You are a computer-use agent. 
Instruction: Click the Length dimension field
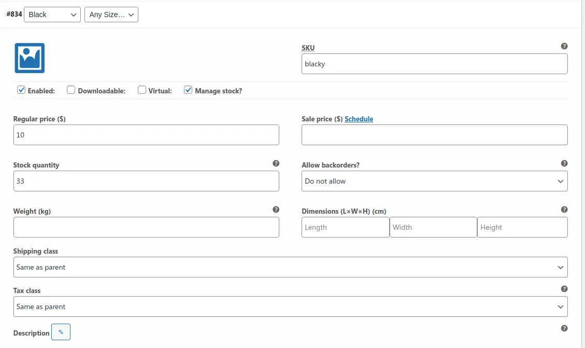[x=346, y=227]
